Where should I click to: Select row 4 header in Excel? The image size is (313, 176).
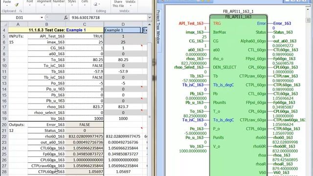coord(4,30)
